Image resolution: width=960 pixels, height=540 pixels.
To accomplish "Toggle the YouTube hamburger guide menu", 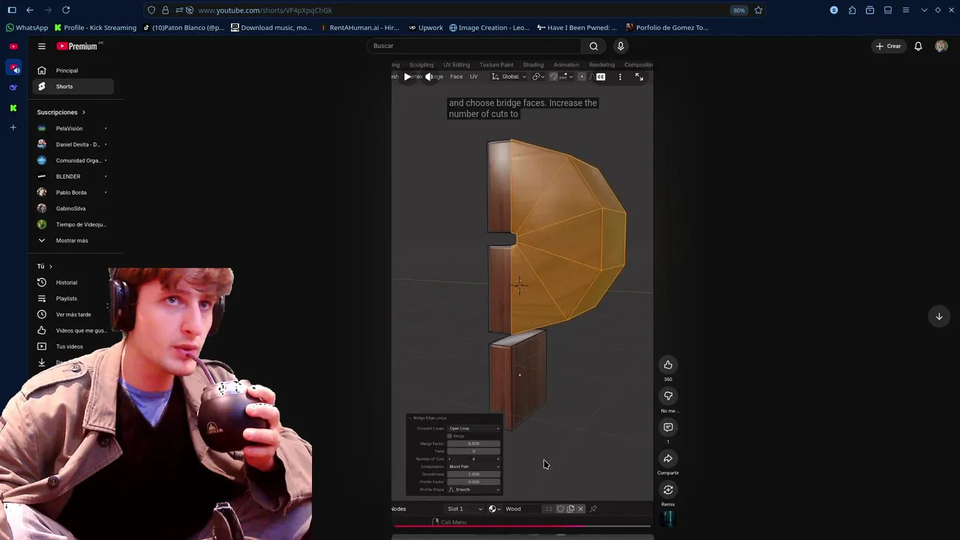I will [x=42, y=46].
